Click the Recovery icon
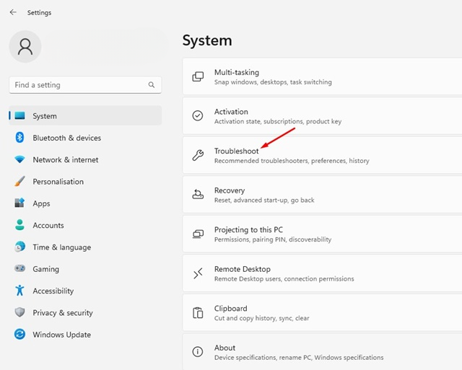Viewport: 462px width, 370px height. (x=198, y=194)
